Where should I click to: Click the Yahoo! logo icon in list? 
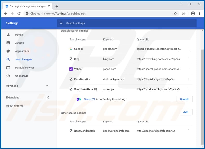tap(71, 69)
